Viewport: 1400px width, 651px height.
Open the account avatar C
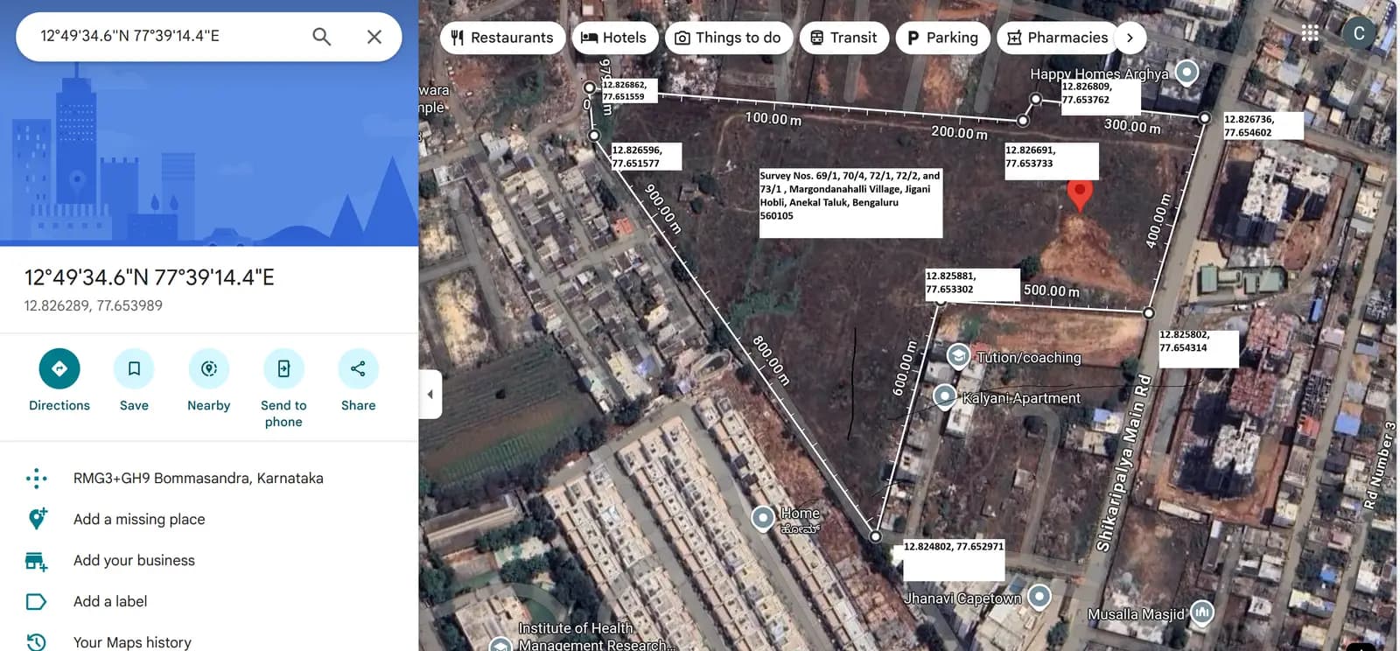(x=1359, y=33)
